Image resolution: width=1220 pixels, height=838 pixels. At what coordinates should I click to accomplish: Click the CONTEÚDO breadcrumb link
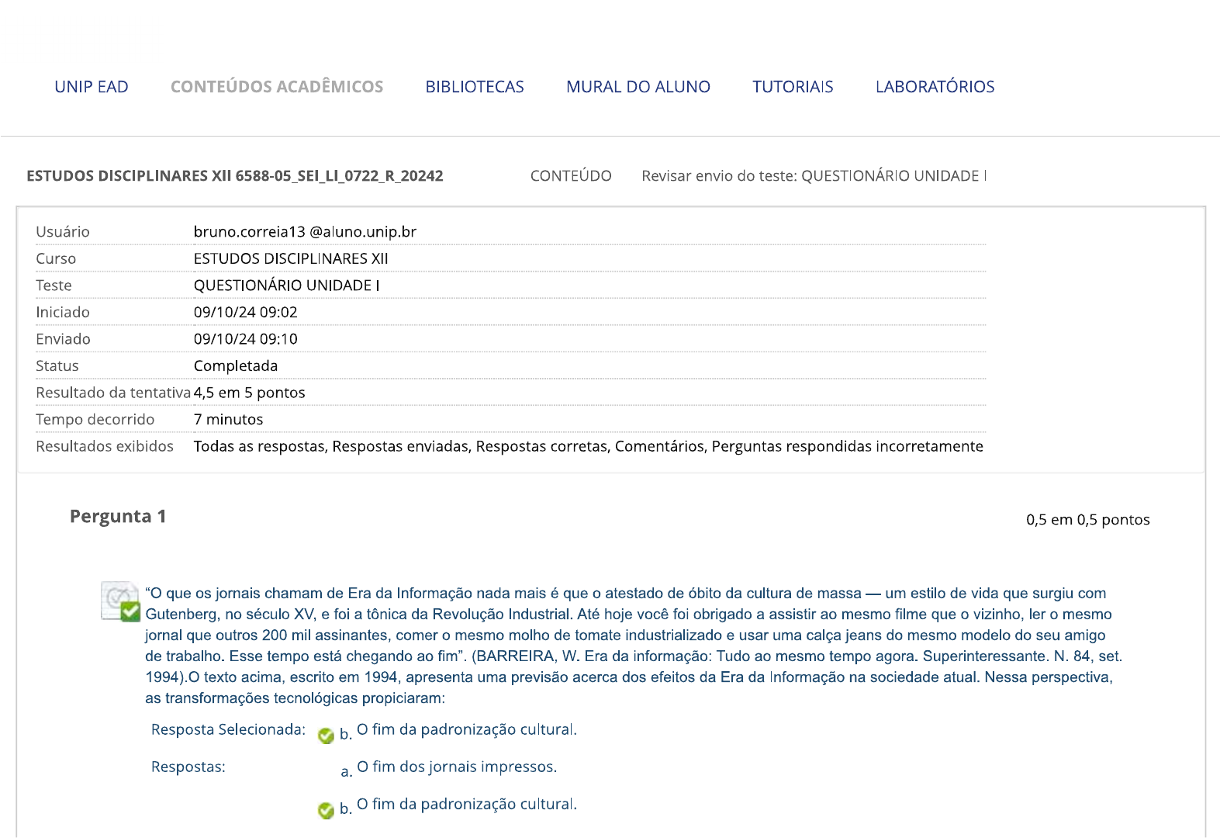571,176
